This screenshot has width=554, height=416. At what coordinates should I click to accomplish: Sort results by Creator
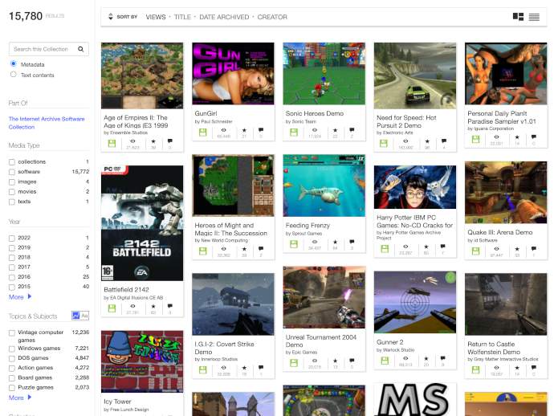click(x=272, y=17)
